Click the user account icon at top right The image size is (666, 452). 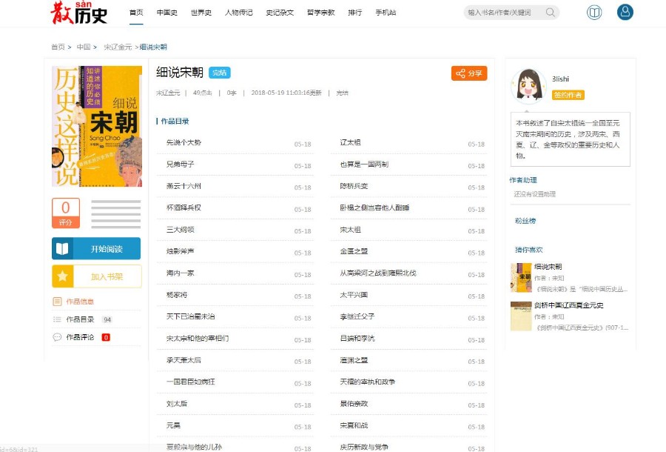(x=625, y=12)
